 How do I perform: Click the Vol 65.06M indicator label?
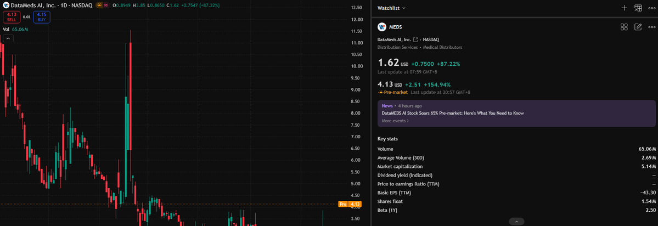15,30
